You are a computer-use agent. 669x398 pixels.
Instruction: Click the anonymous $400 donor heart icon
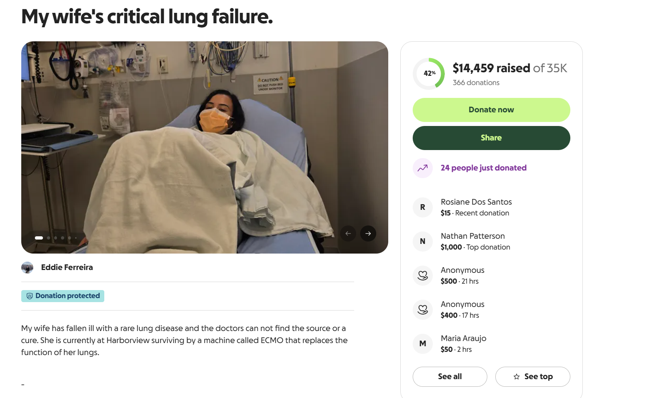pyautogui.click(x=423, y=310)
